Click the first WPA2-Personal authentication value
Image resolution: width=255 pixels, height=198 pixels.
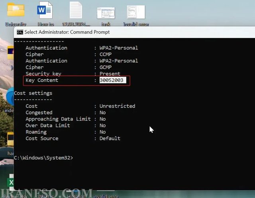119,48
